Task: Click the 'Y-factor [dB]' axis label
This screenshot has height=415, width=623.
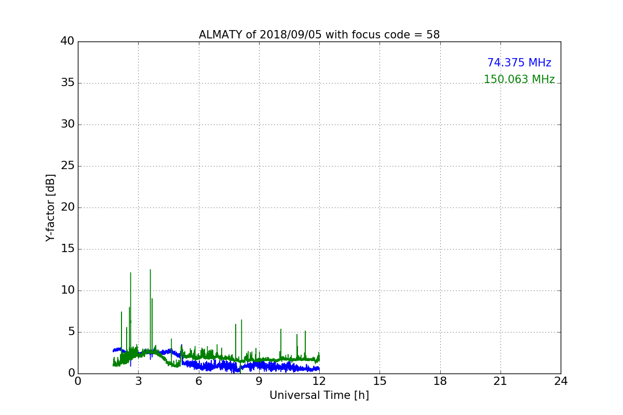Action: point(50,208)
